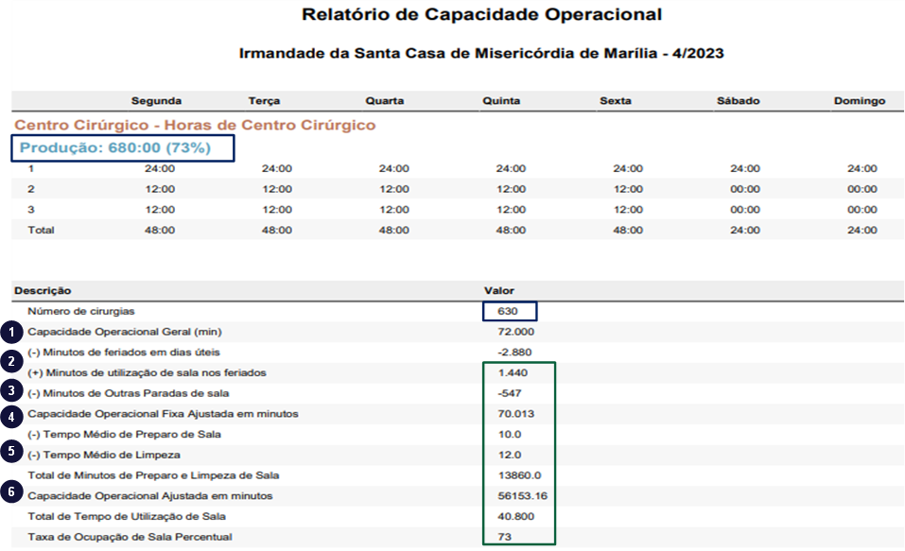Click the "Quinta" column header
Viewport: 905px width, 551px height.
point(501,101)
